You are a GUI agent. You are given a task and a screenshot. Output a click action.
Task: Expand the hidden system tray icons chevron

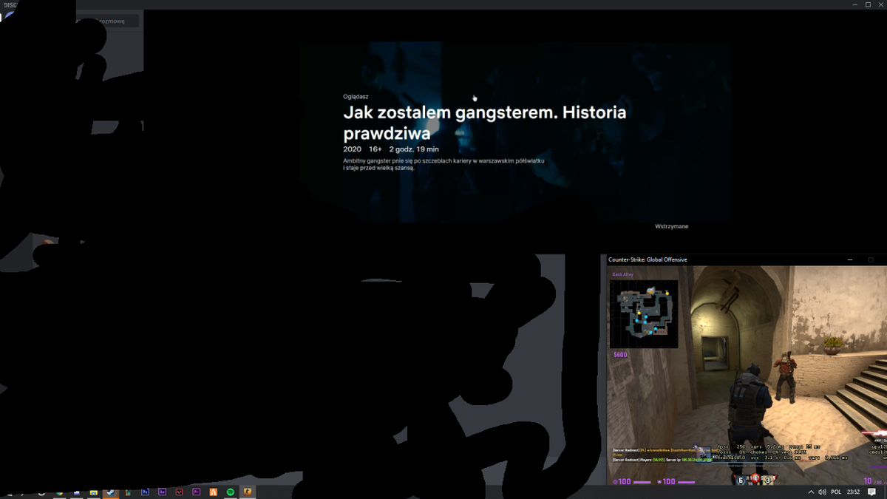click(811, 492)
